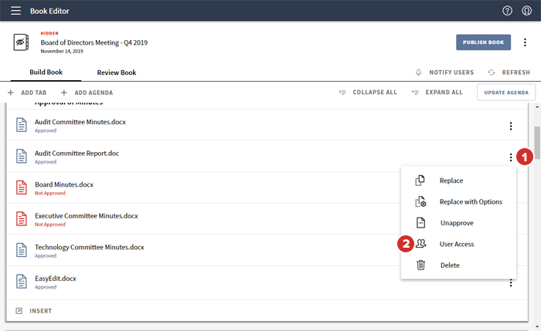The width and height of the screenshot is (541, 331).
Task: Open the user profile icon
Action: pyautogui.click(x=526, y=11)
